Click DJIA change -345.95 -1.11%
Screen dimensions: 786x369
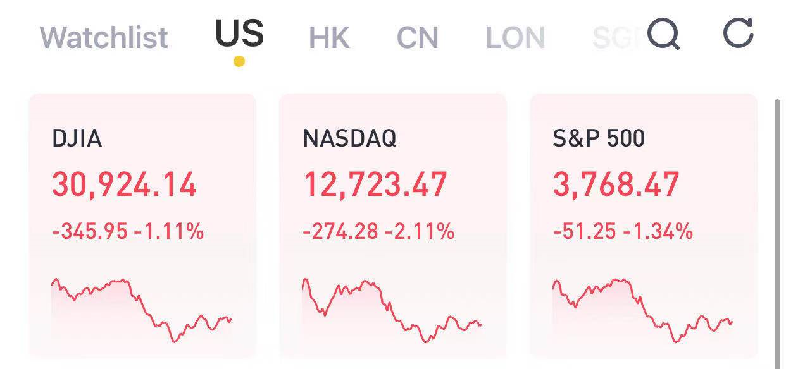[x=128, y=232]
